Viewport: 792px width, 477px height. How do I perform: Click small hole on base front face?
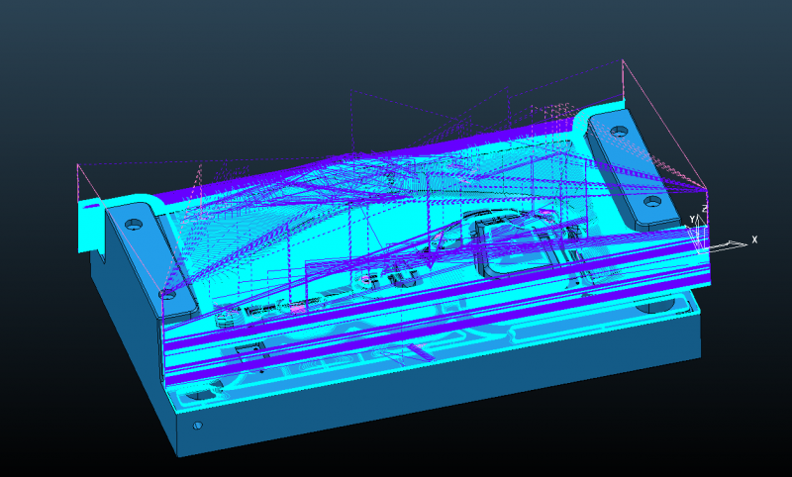point(197,426)
